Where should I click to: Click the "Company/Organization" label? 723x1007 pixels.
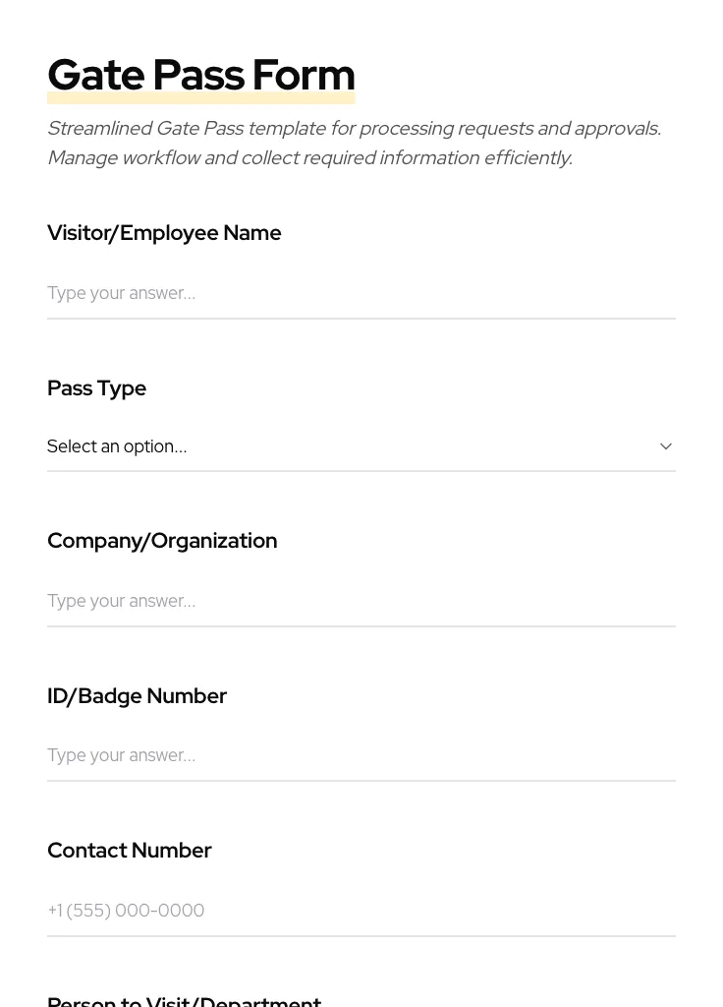click(x=162, y=541)
